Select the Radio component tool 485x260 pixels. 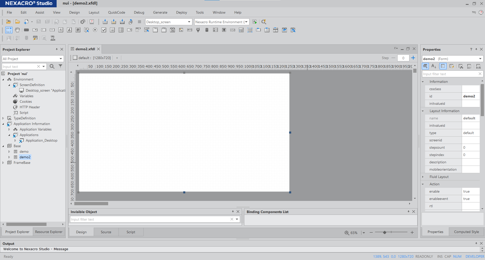pyautogui.click(x=95, y=30)
